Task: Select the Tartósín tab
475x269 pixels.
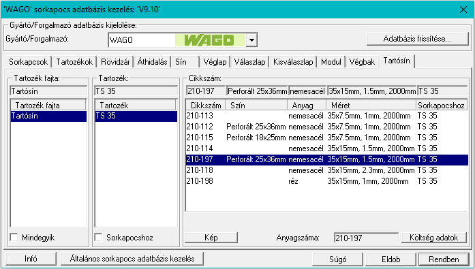Action: click(x=397, y=61)
